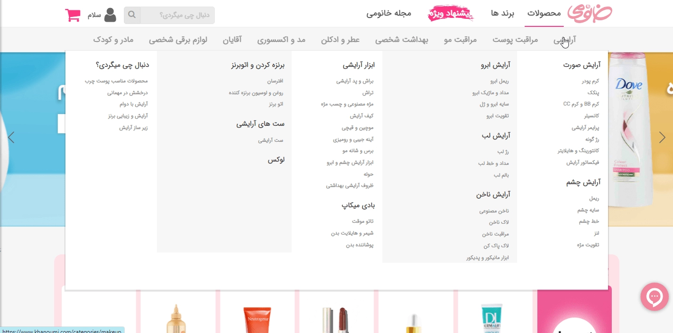
Task: Open the رژ لب link
Action: click(x=503, y=151)
